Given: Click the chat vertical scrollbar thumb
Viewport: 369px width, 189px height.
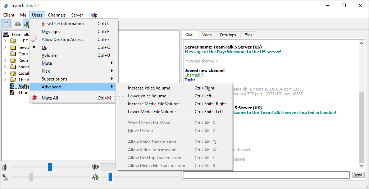Looking at the screenshot, I should pyautogui.click(x=362, y=128).
